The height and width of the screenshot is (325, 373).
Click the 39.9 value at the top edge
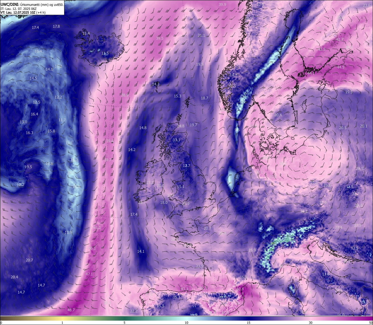pos(222,4)
